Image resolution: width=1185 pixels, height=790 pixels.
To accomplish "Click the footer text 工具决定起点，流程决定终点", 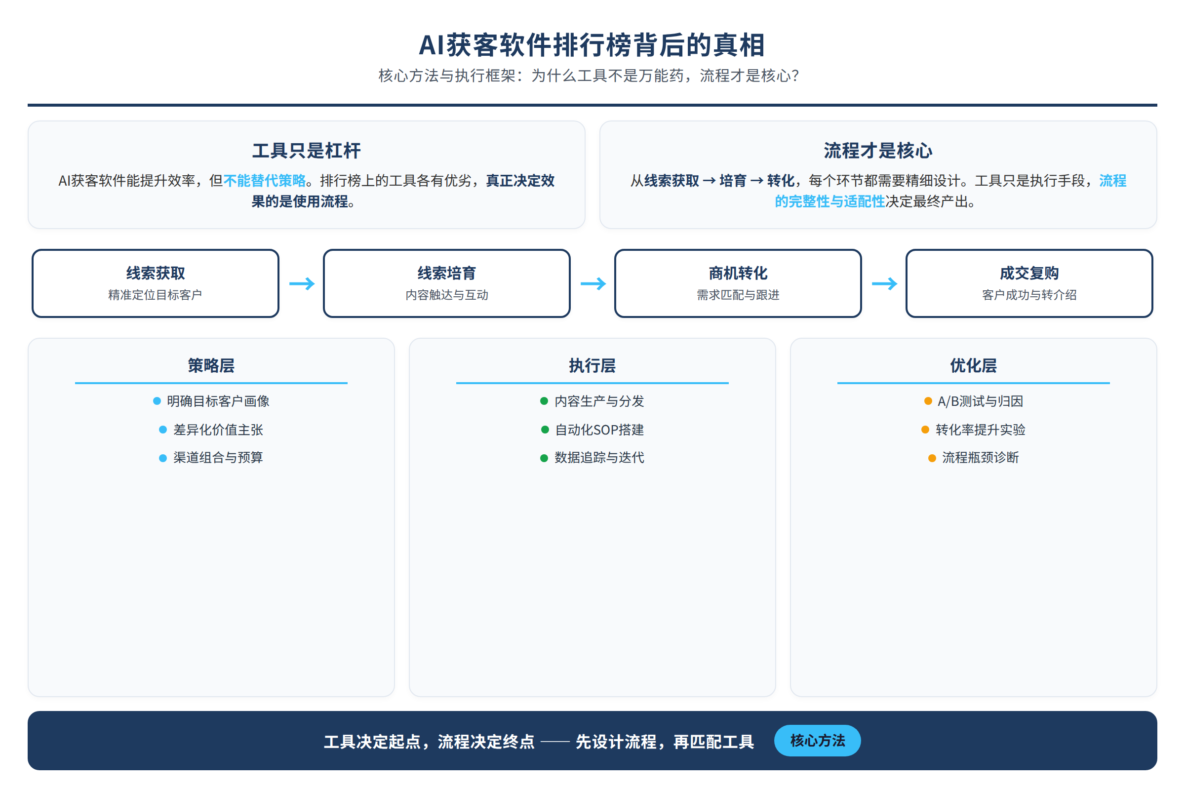I will [x=429, y=742].
